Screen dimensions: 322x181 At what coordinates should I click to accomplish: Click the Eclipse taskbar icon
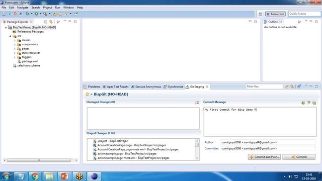click(94, 176)
